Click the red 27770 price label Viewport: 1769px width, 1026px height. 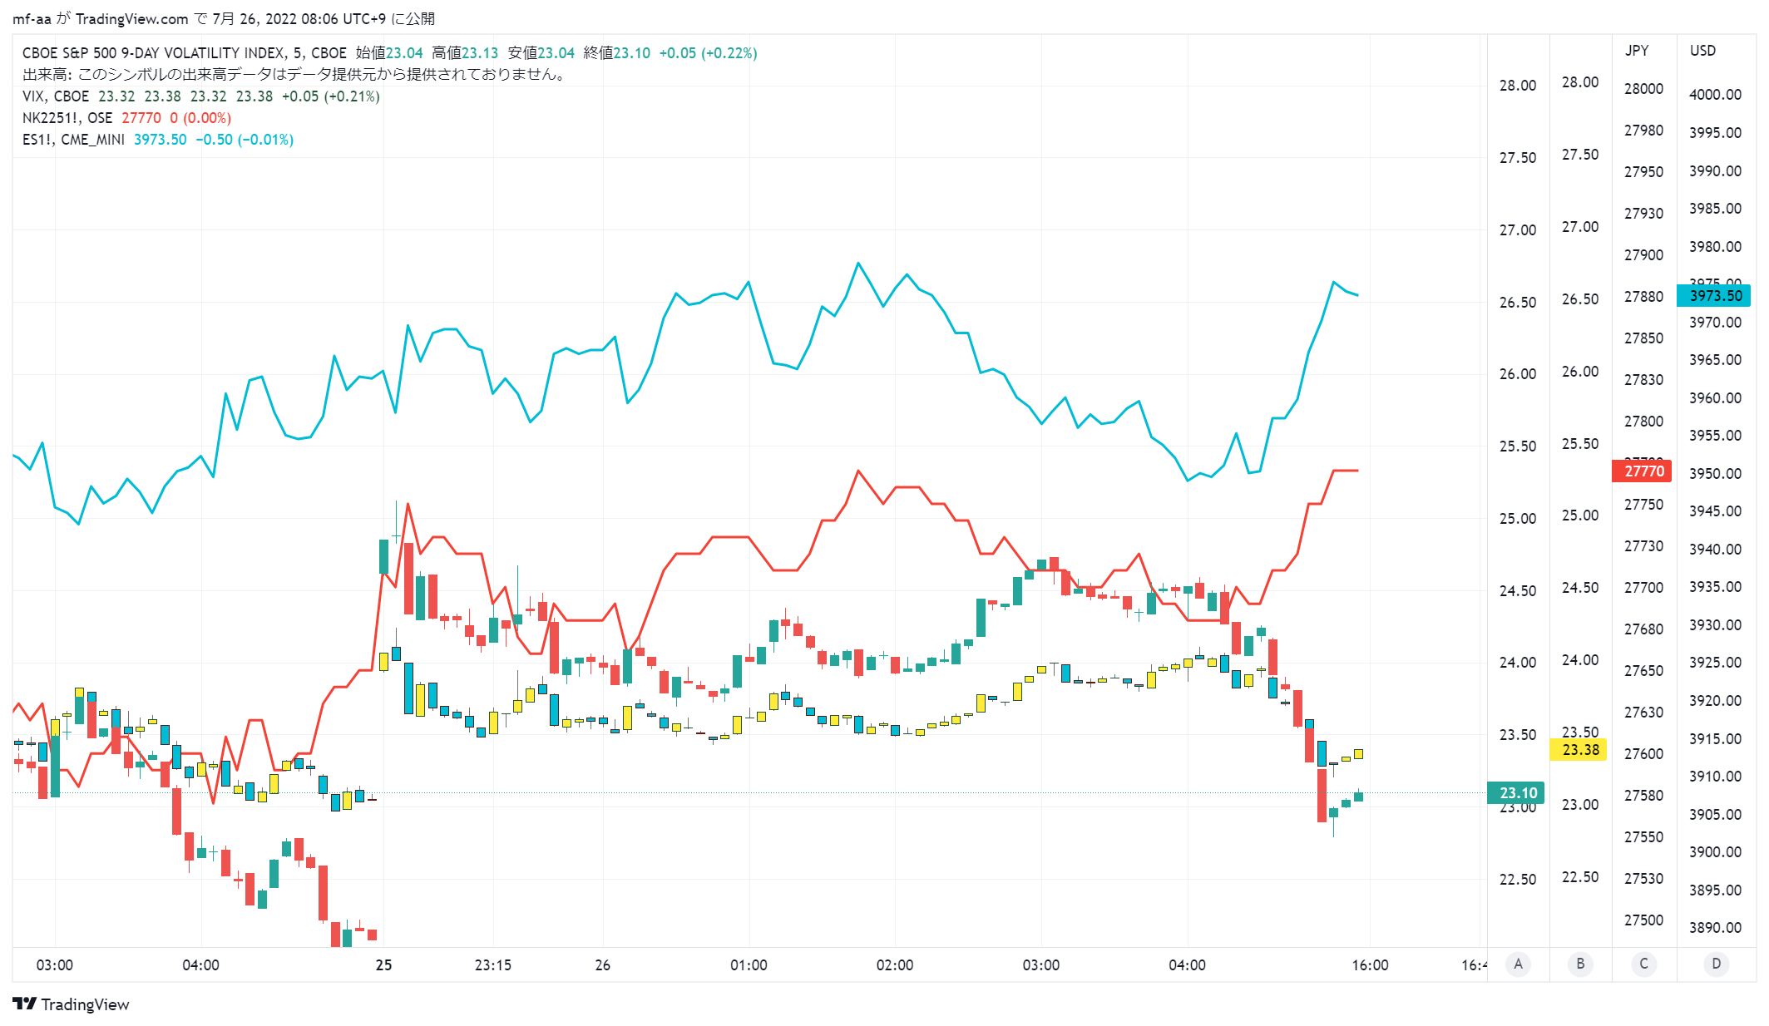point(1643,471)
